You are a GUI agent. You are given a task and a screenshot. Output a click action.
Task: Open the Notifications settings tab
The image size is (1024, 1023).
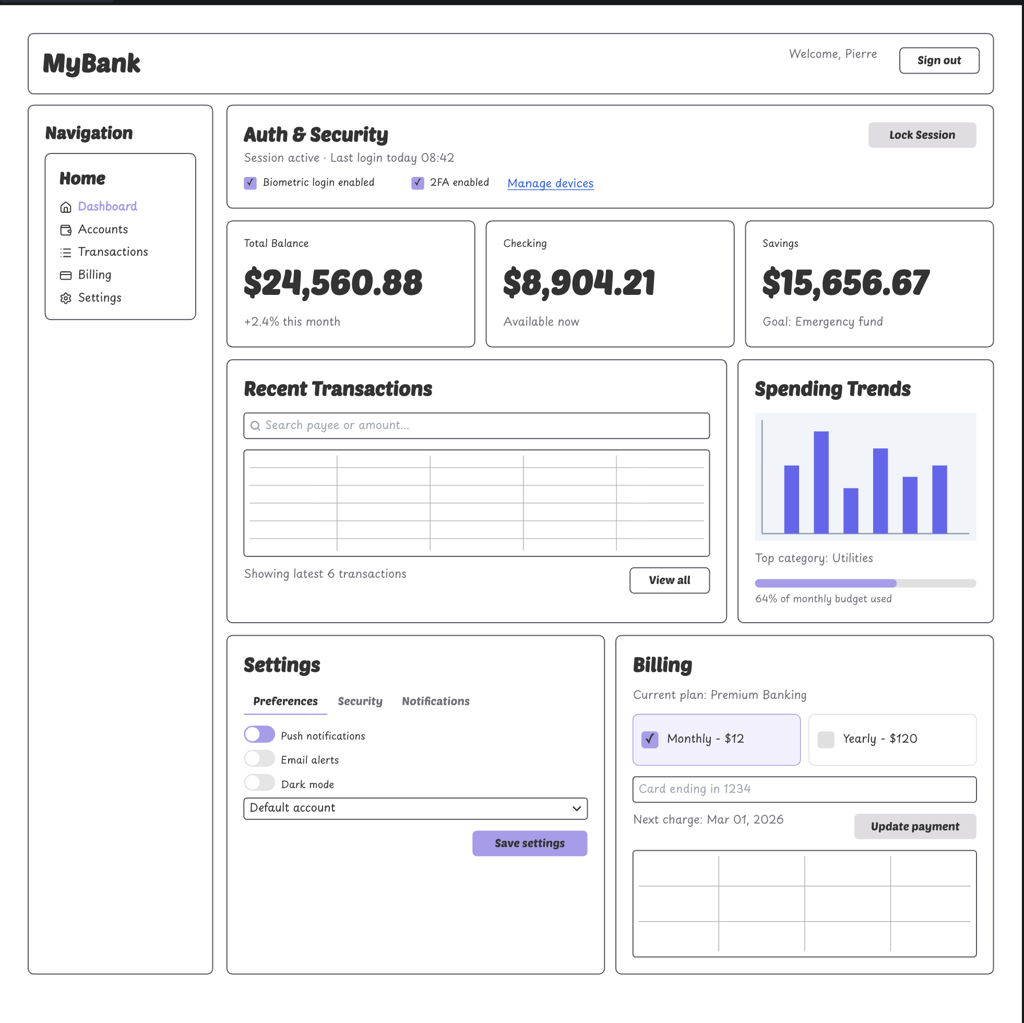coord(435,701)
